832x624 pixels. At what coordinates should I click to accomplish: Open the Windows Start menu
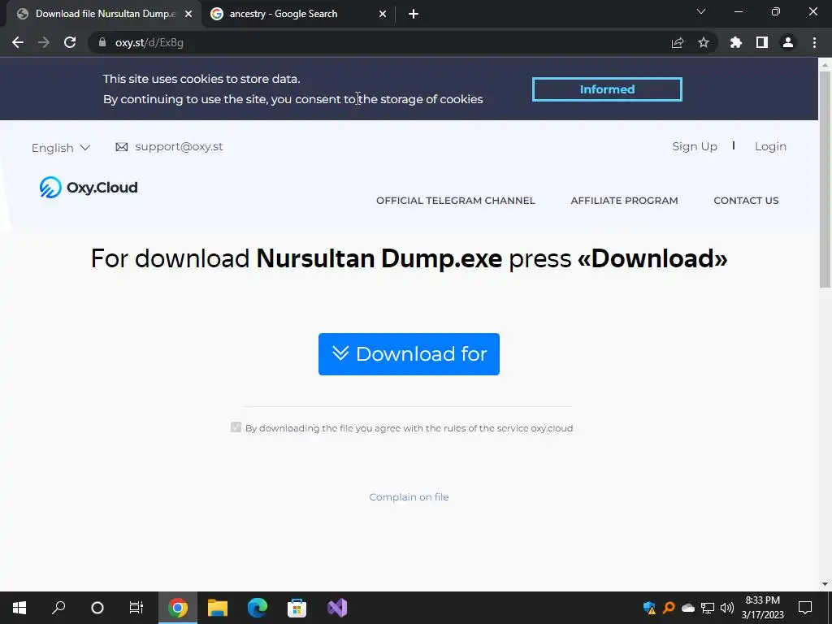click(19, 608)
